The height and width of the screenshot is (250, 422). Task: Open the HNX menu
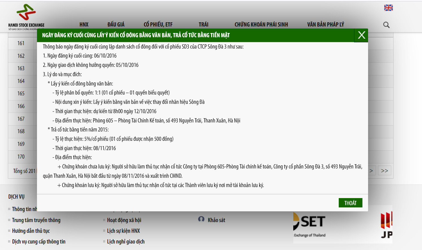[x=84, y=25]
